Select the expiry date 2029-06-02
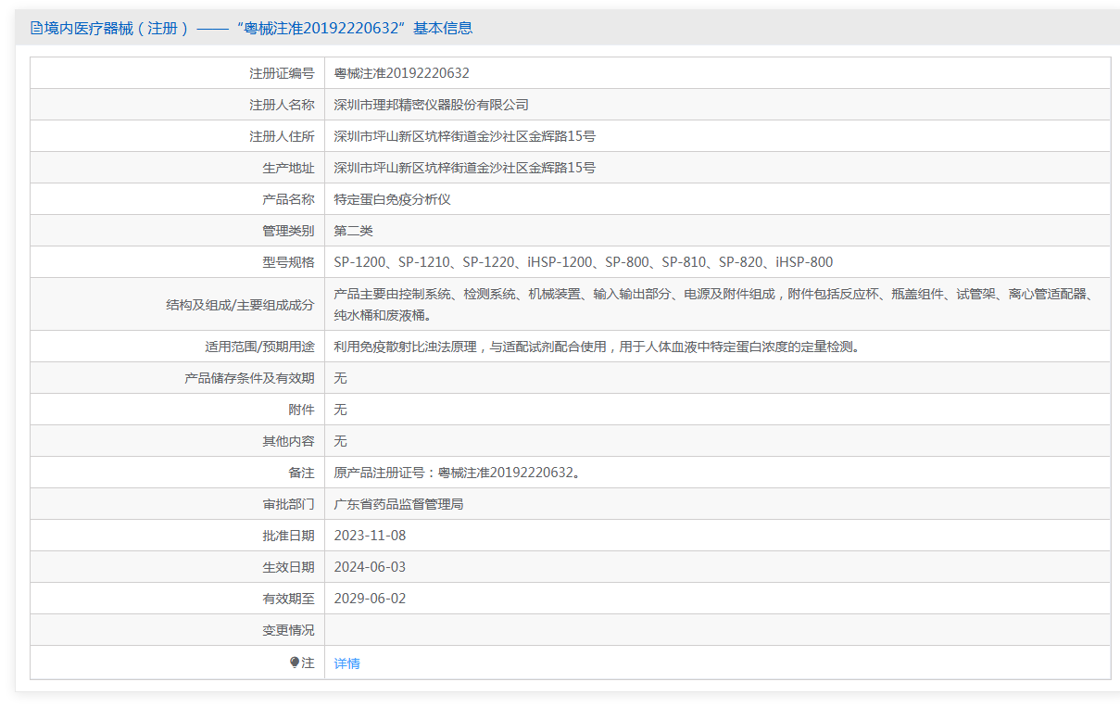This screenshot has width=1120, height=707. pyautogui.click(x=371, y=599)
